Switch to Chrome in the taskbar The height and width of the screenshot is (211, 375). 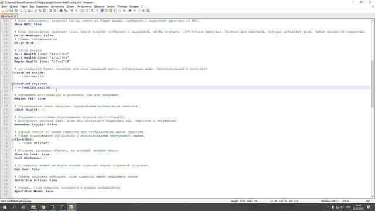click(43, 207)
